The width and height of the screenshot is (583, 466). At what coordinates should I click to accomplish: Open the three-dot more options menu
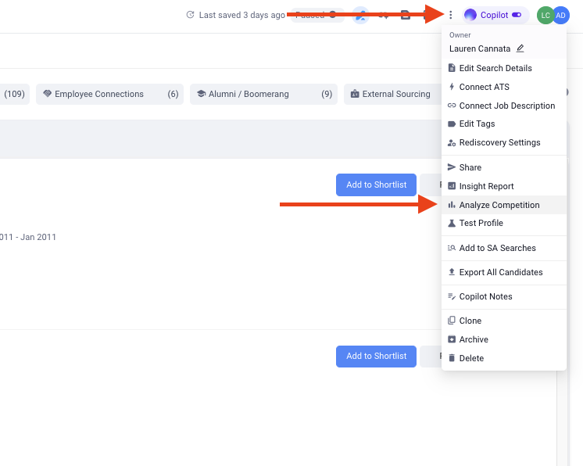pyautogui.click(x=451, y=15)
